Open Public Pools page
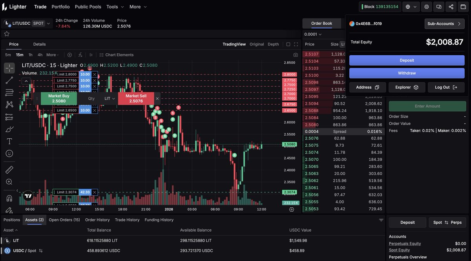 pos(88,7)
